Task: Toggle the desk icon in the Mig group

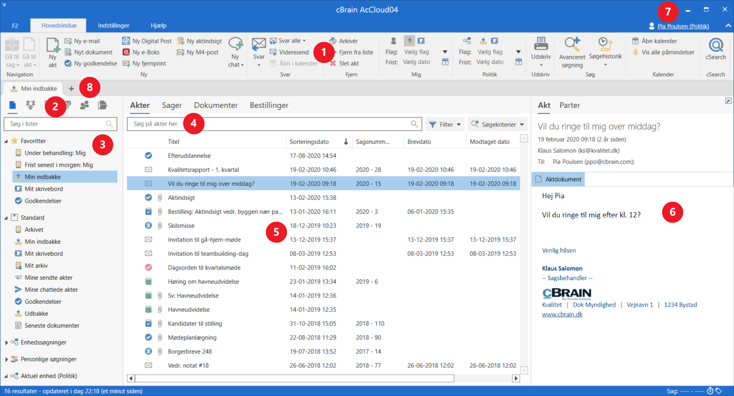Action: pyautogui.click(x=421, y=41)
